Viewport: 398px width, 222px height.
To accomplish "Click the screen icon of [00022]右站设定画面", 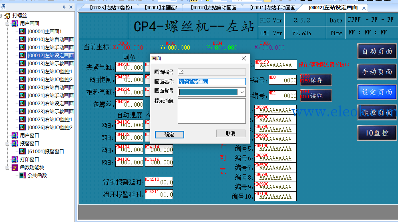I will pyautogui.click(x=22, y=104).
